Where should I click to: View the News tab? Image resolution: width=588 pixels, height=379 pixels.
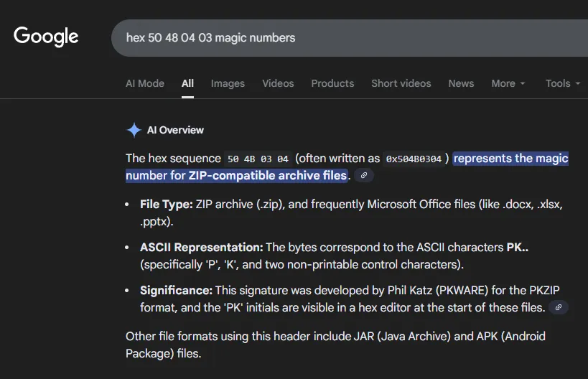click(x=461, y=83)
